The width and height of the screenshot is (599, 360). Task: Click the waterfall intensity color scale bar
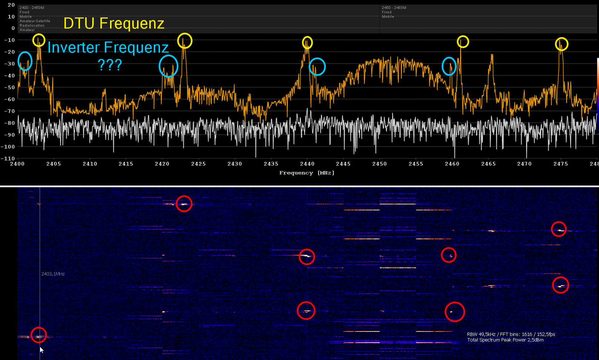point(598,96)
